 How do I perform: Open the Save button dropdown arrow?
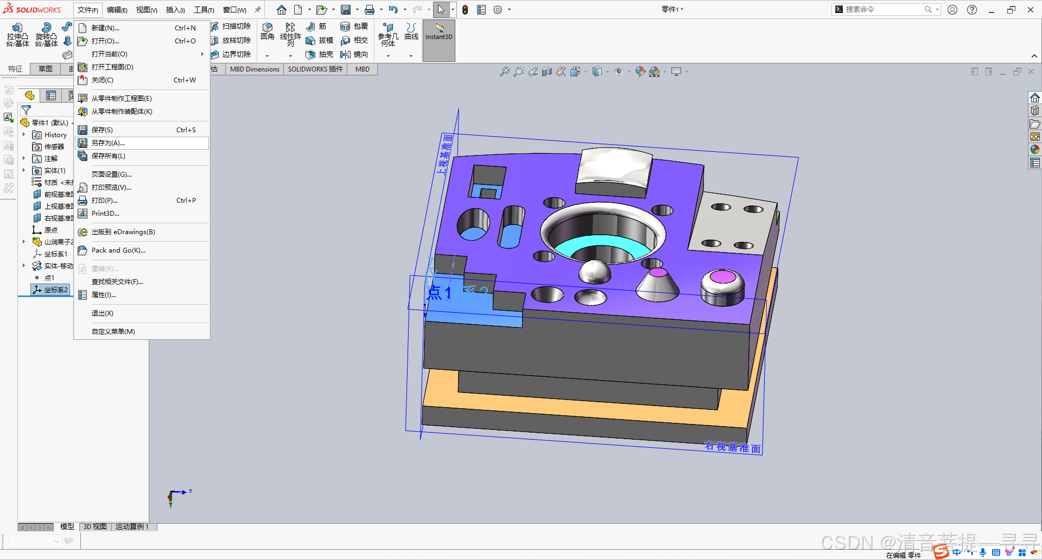[357, 10]
